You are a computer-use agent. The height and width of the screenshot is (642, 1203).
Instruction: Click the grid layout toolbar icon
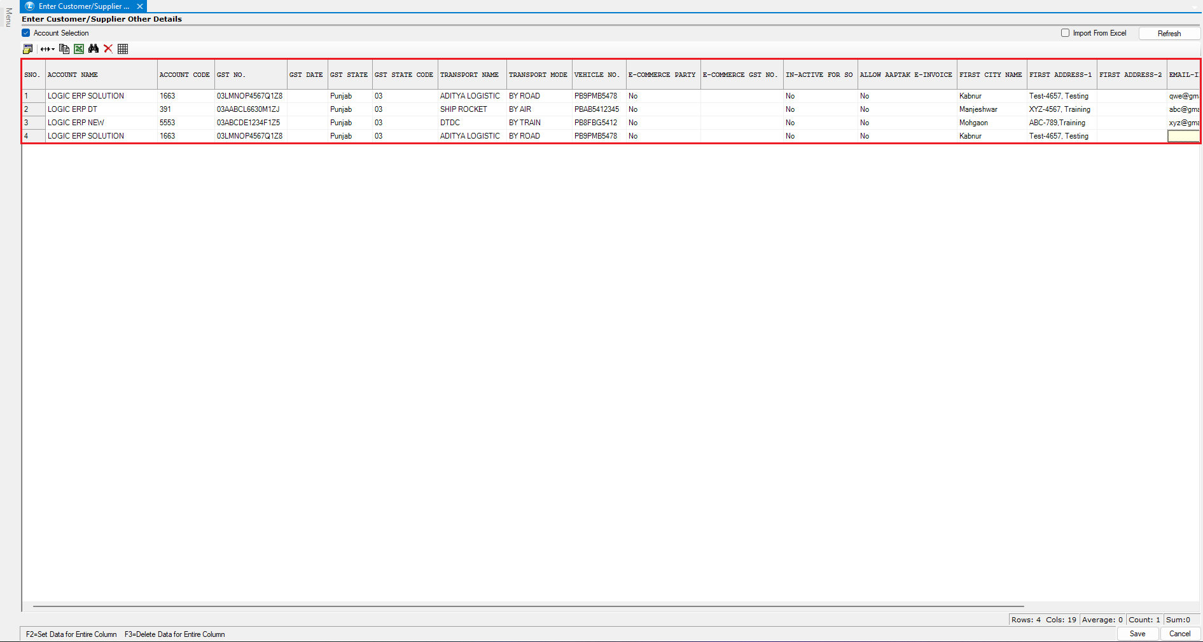coord(123,49)
